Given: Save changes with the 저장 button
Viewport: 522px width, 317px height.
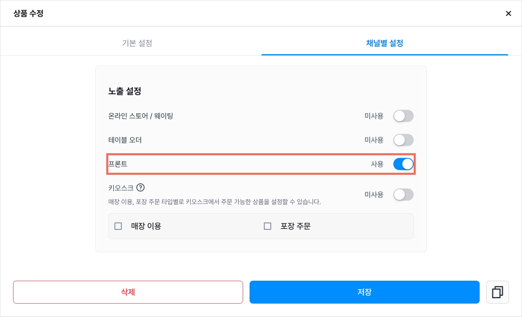Looking at the screenshot, I should click(x=364, y=292).
